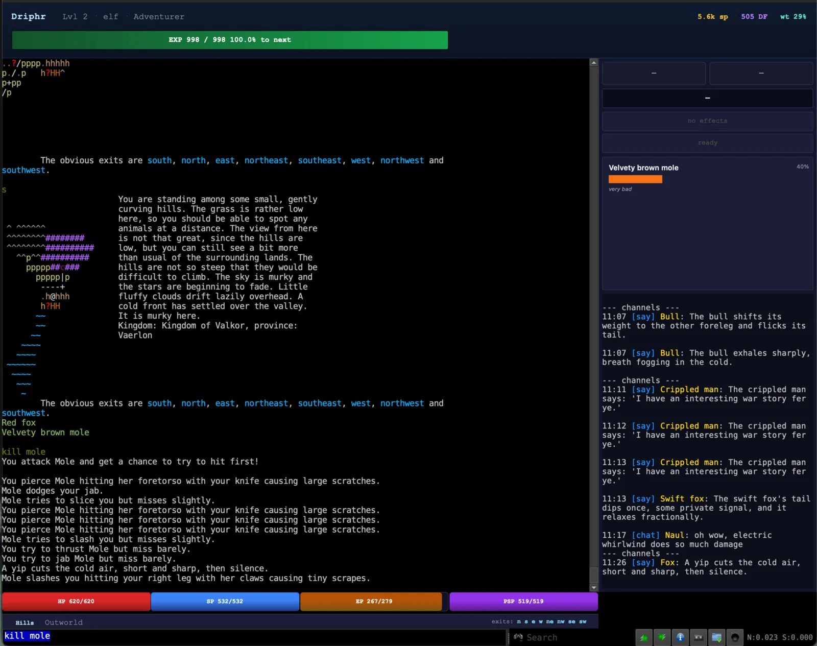The width and height of the screenshot is (817, 646).
Task: Click the scroll-down arrow of the main output
Action: (x=593, y=587)
